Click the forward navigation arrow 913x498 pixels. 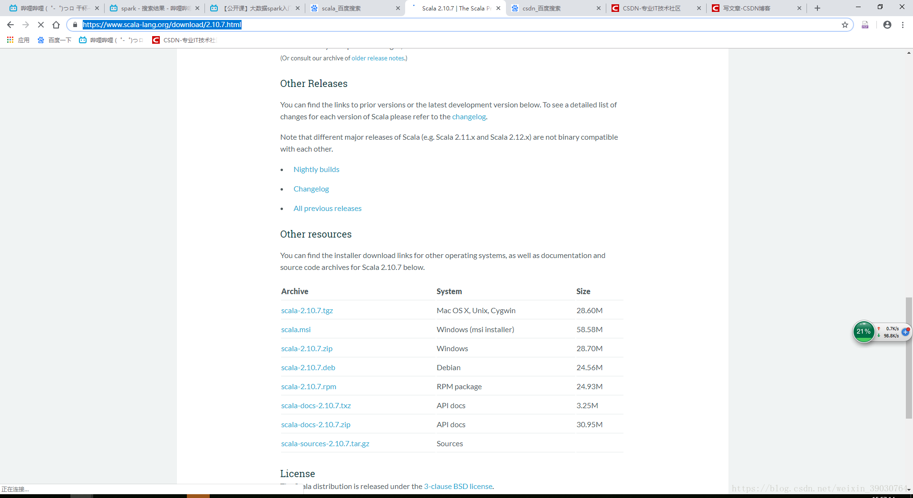coord(26,25)
